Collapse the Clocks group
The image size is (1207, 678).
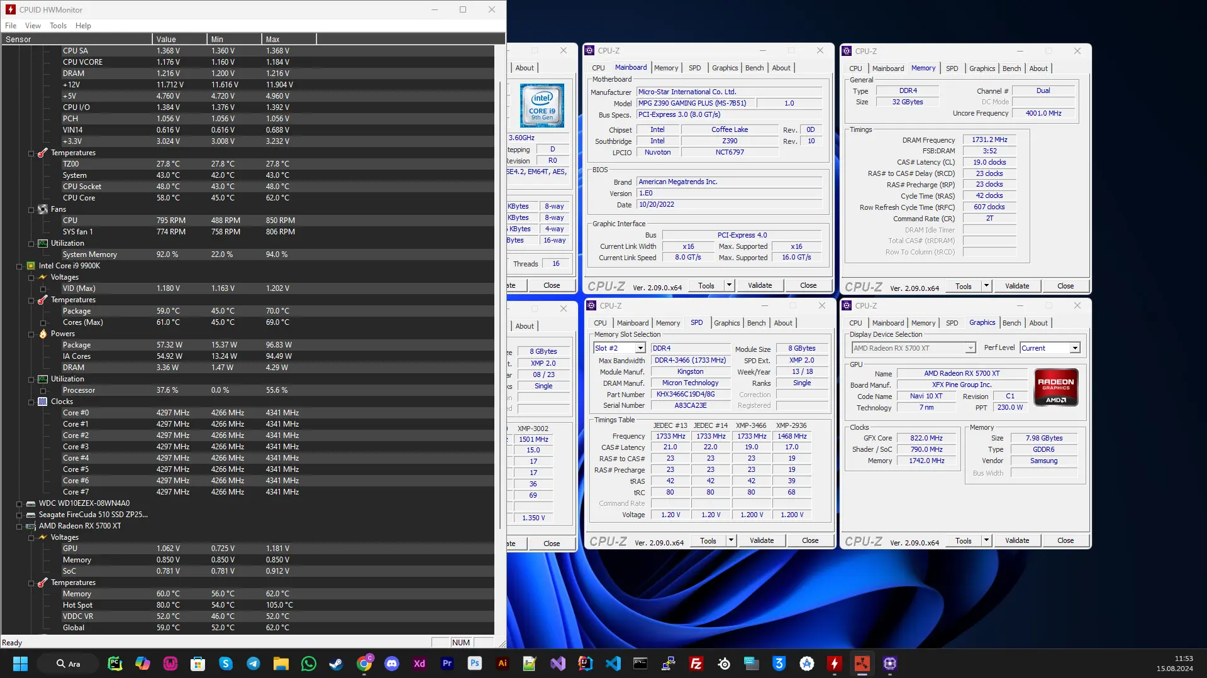click(31, 402)
